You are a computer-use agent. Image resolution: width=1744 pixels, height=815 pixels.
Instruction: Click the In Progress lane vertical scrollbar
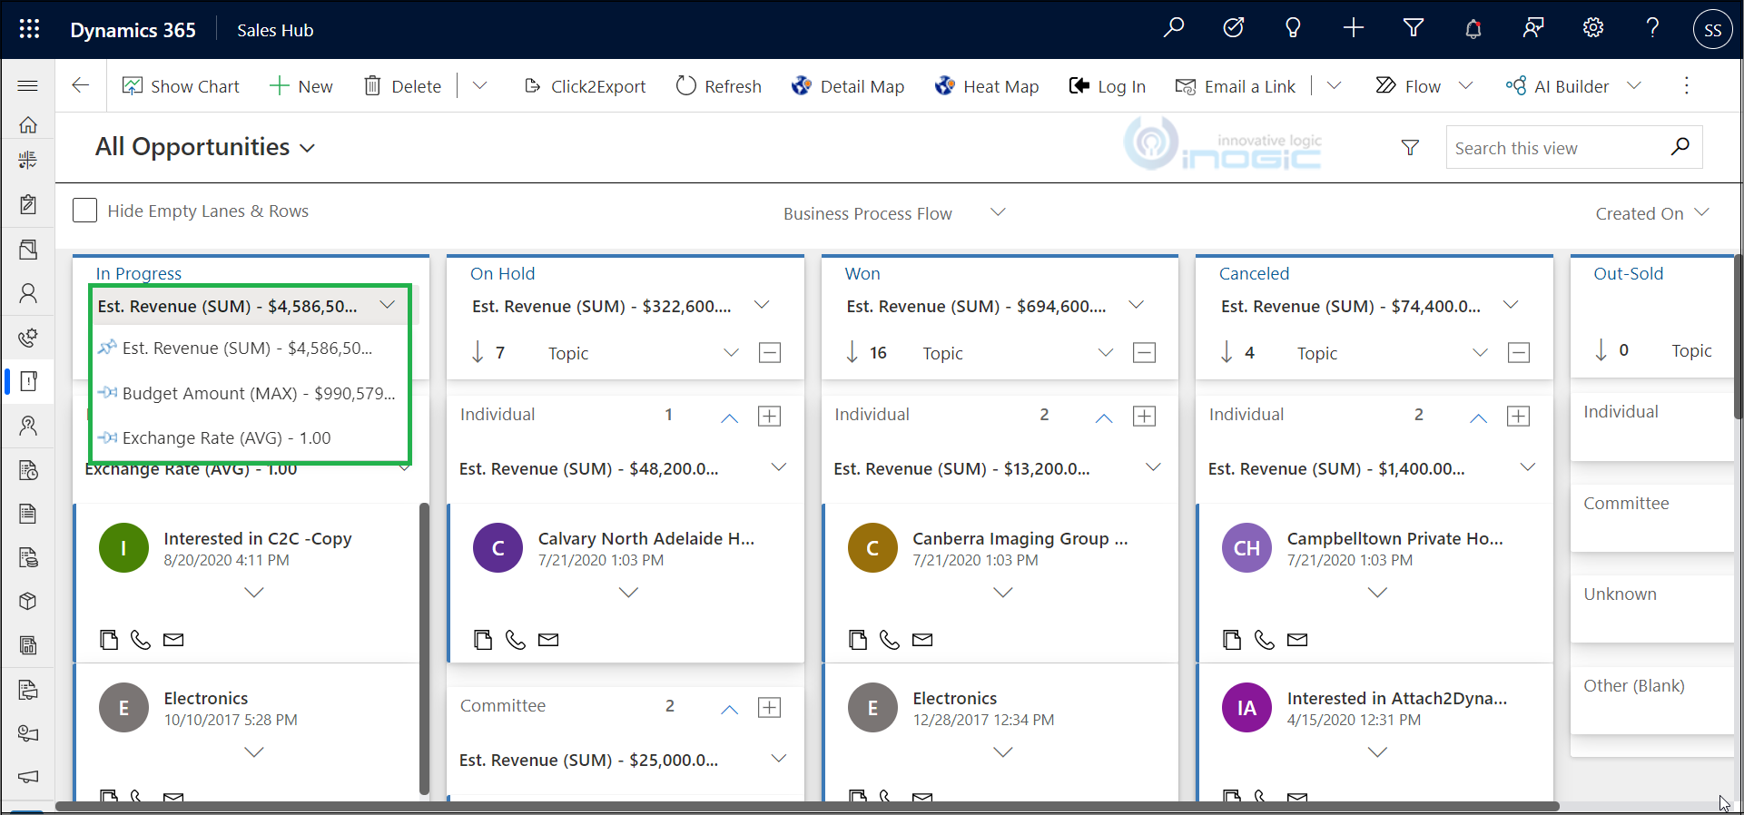423,649
